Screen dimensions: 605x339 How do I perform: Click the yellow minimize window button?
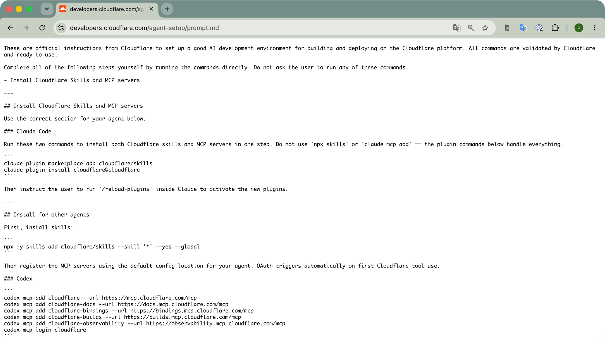(x=19, y=9)
